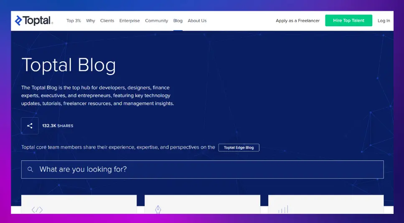Click the Log In link
The width and height of the screenshot is (404, 223).
click(x=384, y=20)
